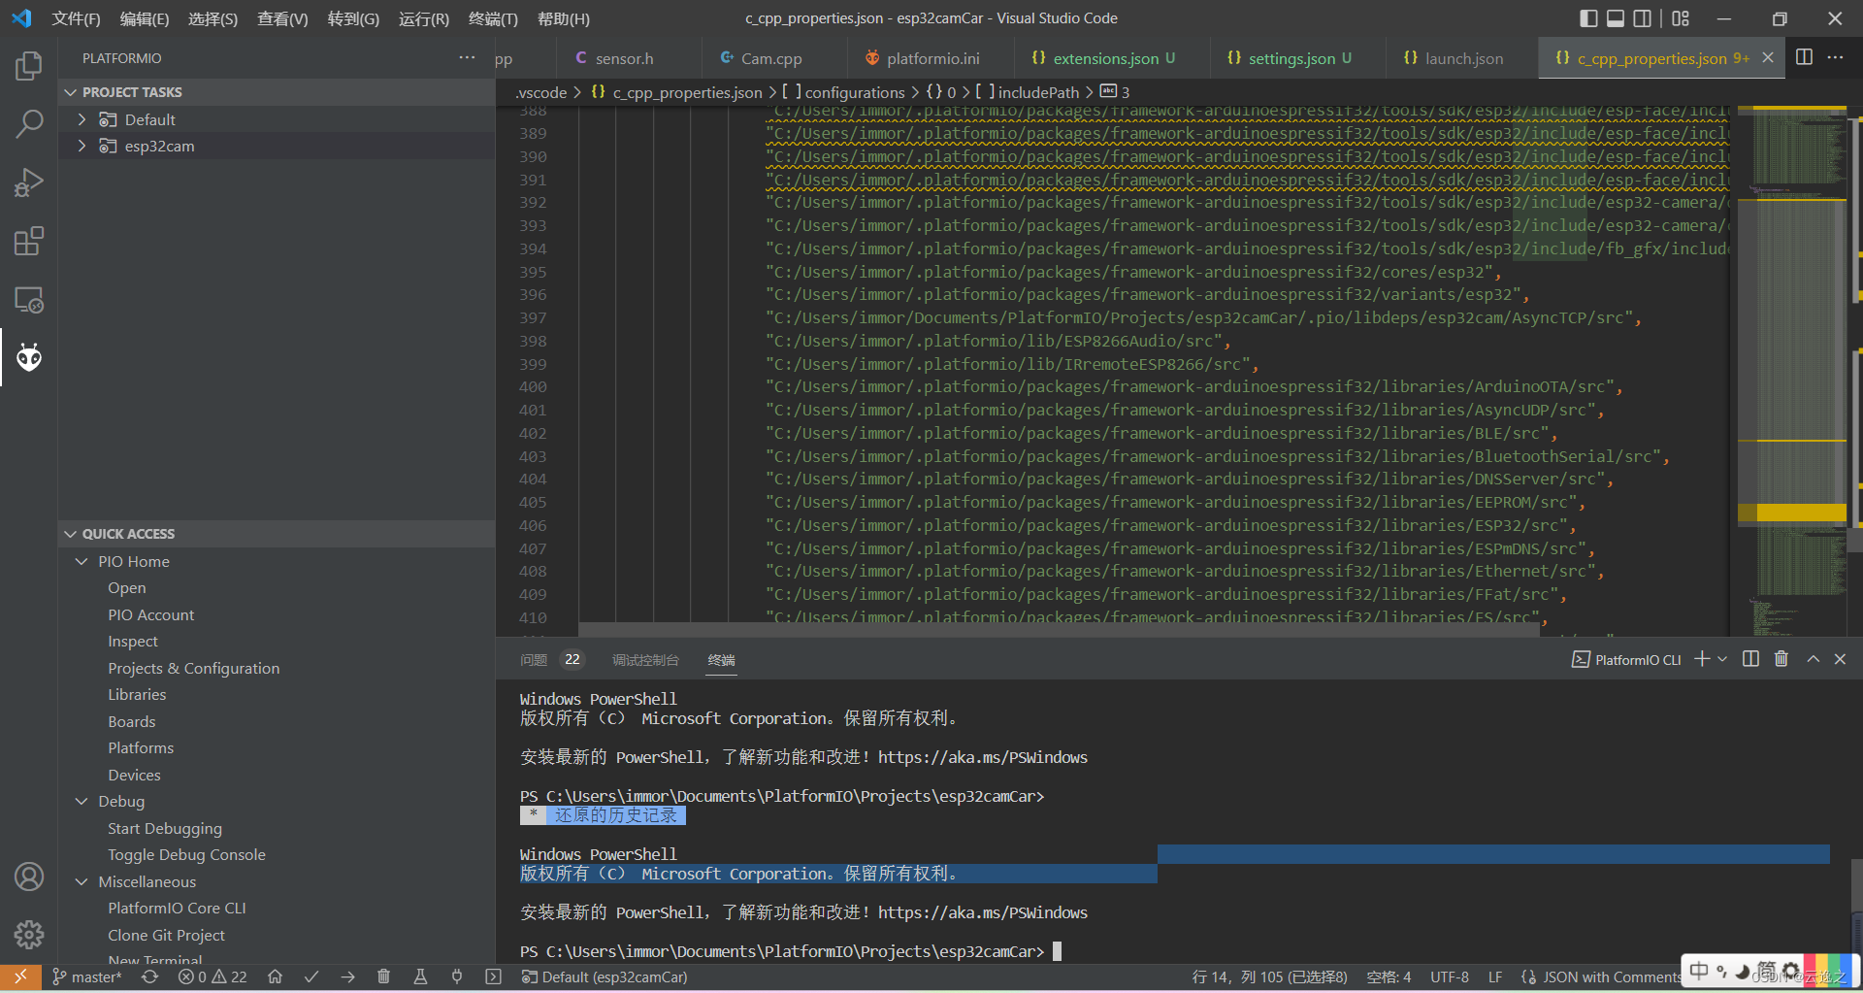Collapse QUICK ACCESS section
The width and height of the screenshot is (1863, 993).
click(277, 534)
